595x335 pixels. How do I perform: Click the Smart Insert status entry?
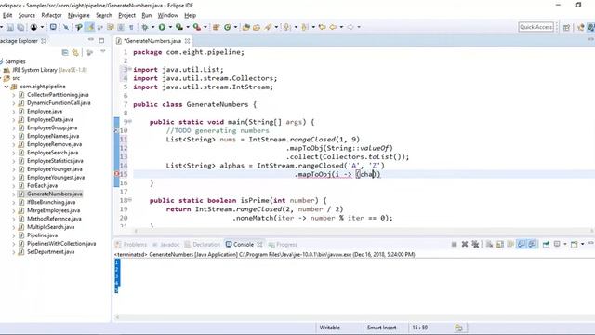[381, 328]
